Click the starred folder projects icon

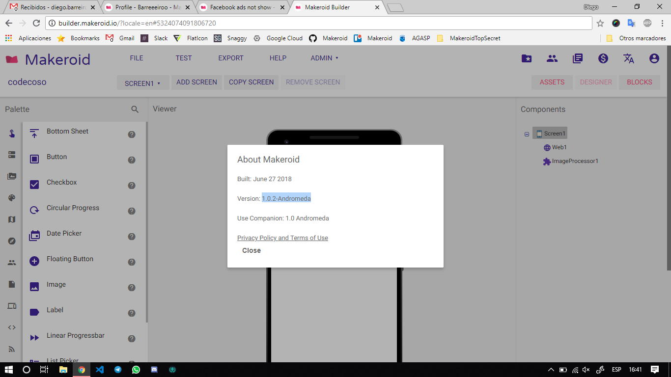[x=527, y=58]
